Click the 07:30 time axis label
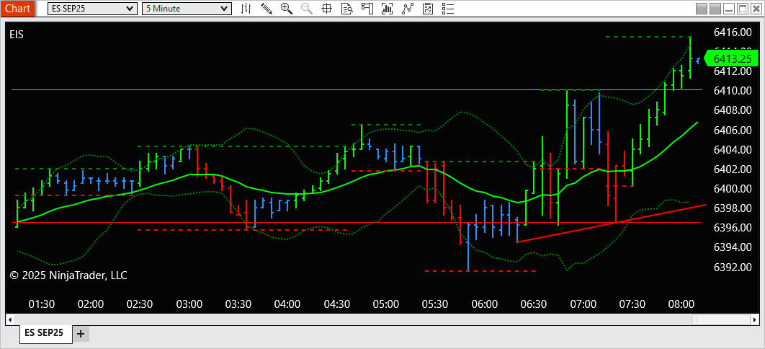Image resolution: width=765 pixels, height=349 pixels. (632, 304)
